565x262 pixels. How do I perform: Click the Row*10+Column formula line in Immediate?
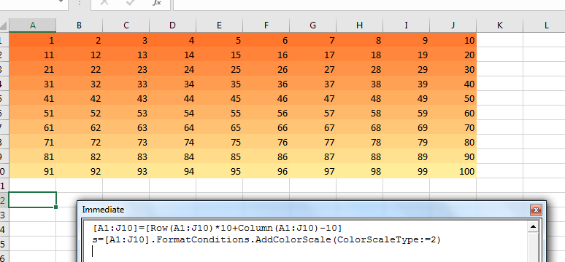(217, 229)
